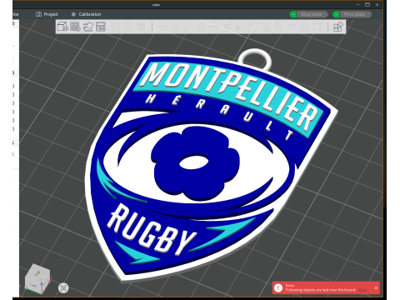Select the greyed-out Text shape tool
This screenshot has height=300, width=400.
point(265,27)
